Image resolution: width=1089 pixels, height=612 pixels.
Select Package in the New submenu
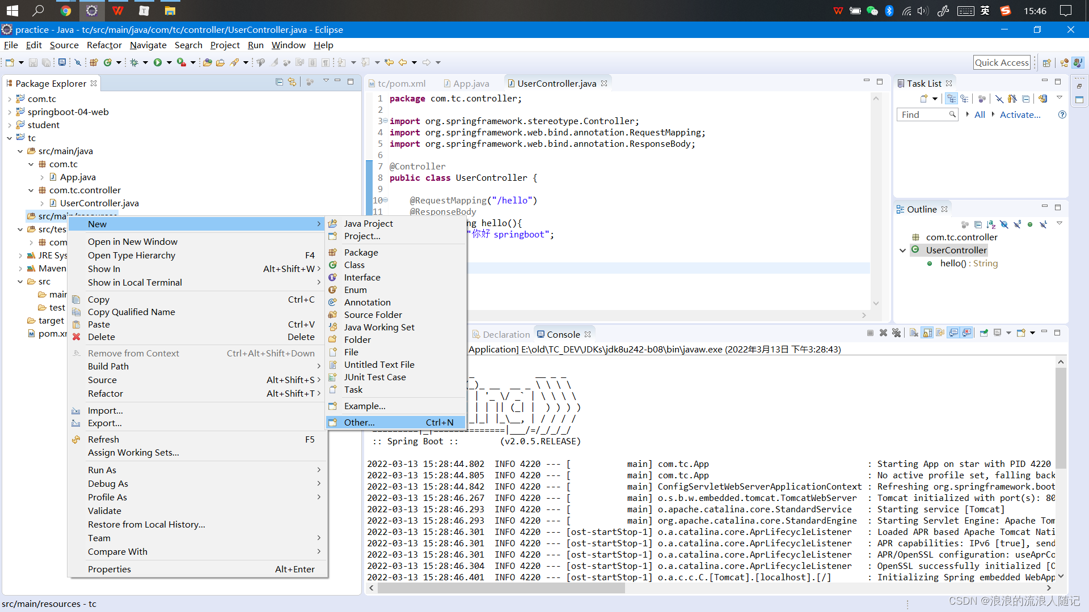click(x=396, y=252)
